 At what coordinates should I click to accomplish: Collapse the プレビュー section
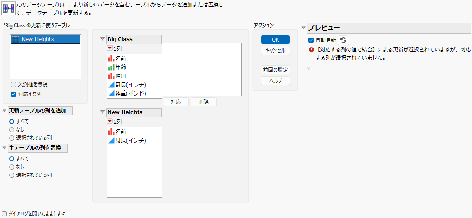click(304, 28)
